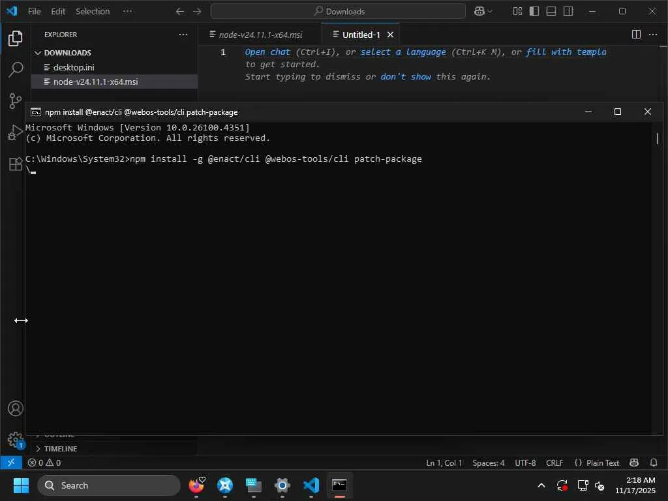Change end of line via CRLF
This screenshot has height=501, width=668.
(x=554, y=463)
